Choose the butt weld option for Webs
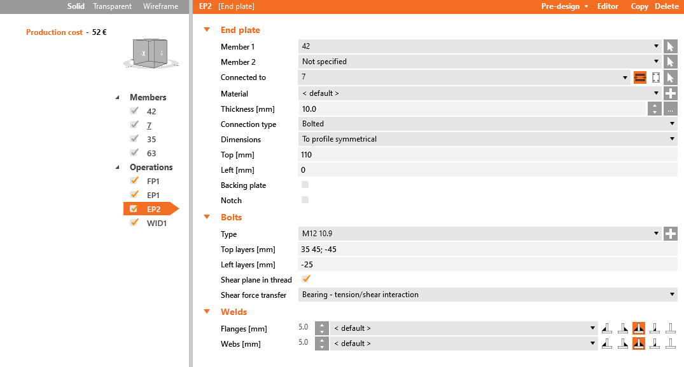 pos(655,344)
